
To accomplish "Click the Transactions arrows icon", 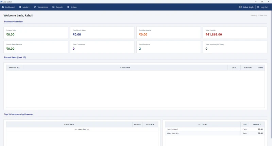I will (35, 7).
